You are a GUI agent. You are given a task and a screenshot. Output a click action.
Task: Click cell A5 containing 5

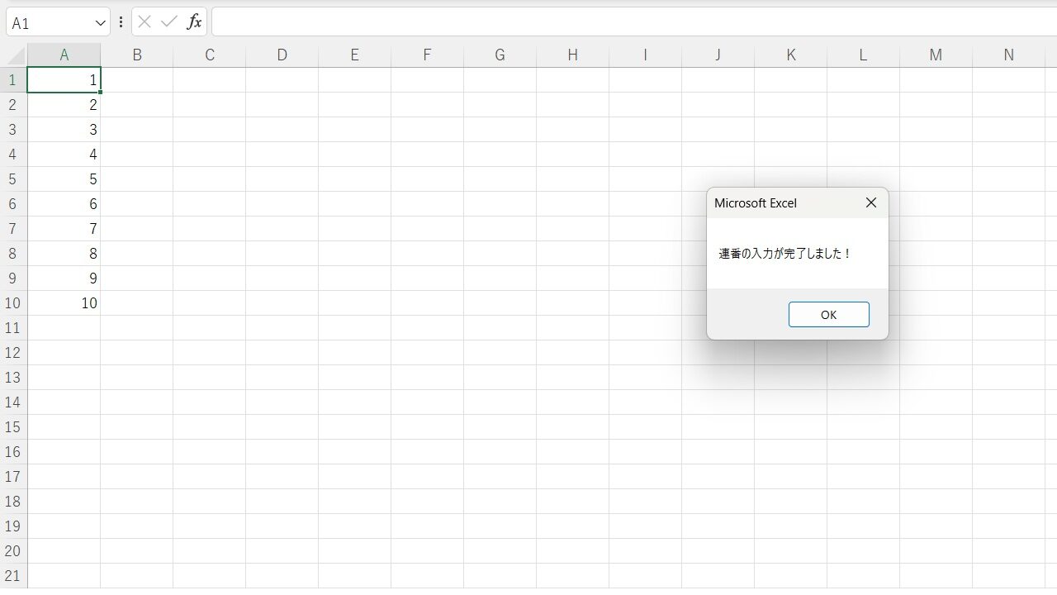(x=64, y=179)
